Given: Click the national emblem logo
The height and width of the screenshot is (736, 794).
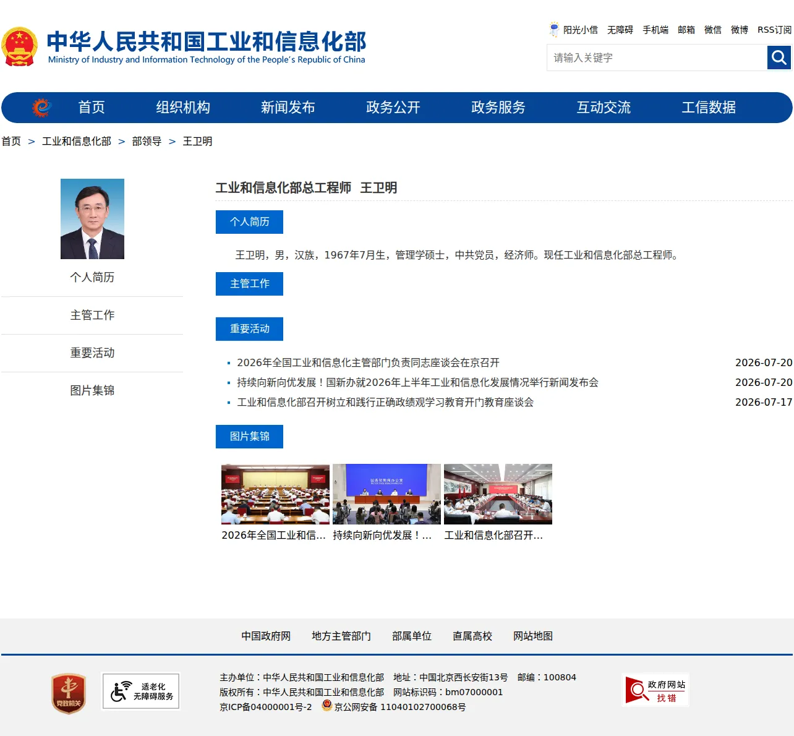Looking at the screenshot, I should (x=20, y=46).
